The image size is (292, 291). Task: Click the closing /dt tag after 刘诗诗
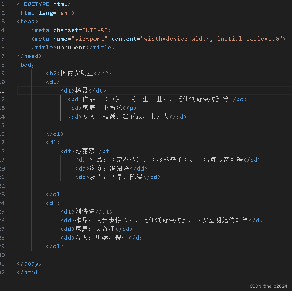point(104,212)
